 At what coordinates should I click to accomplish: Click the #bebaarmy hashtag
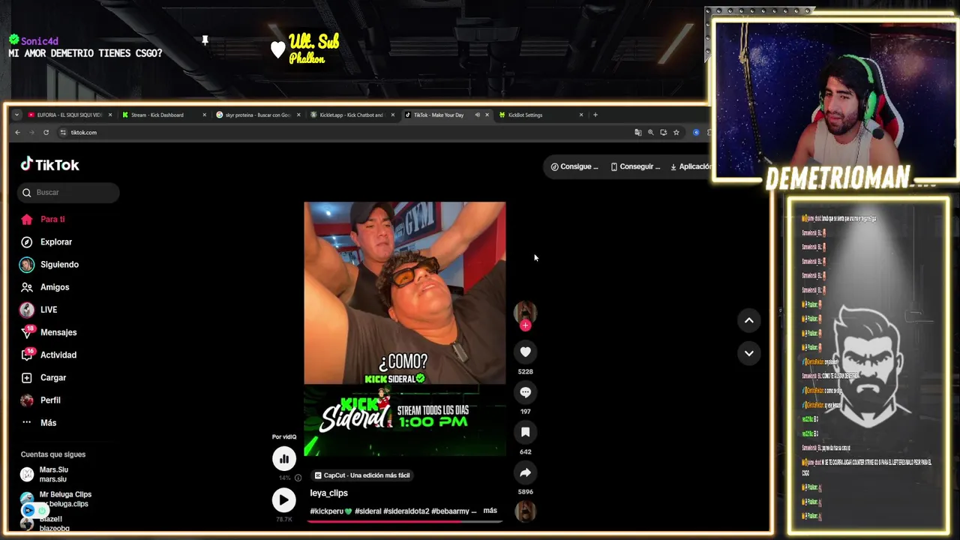[x=450, y=511]
